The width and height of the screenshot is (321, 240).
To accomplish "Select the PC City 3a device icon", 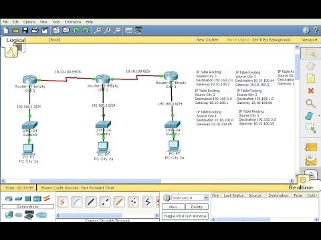I will [174, 146].
